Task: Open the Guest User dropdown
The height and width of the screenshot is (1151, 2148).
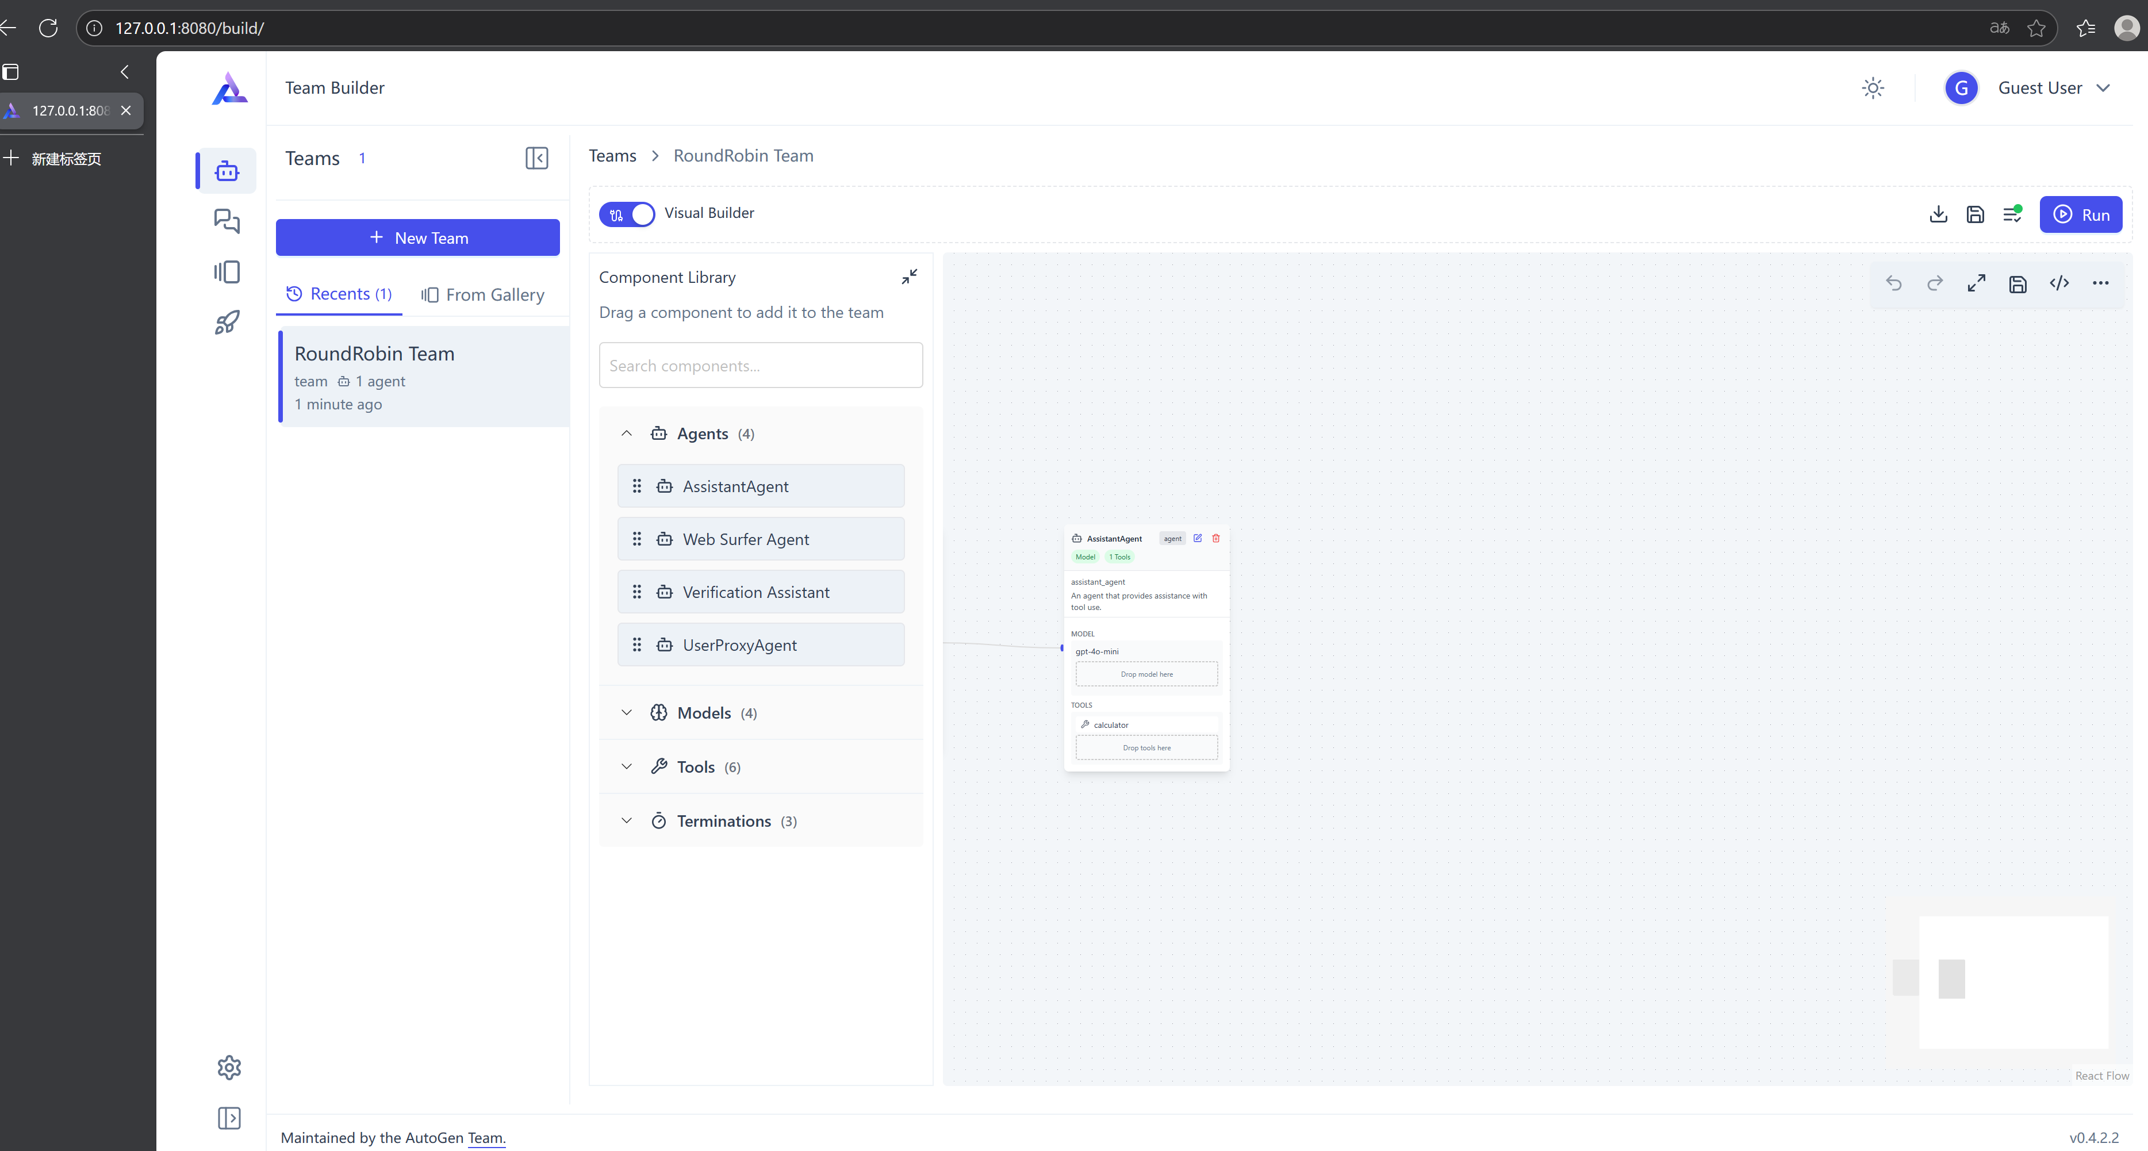Action: (2054, 89)
